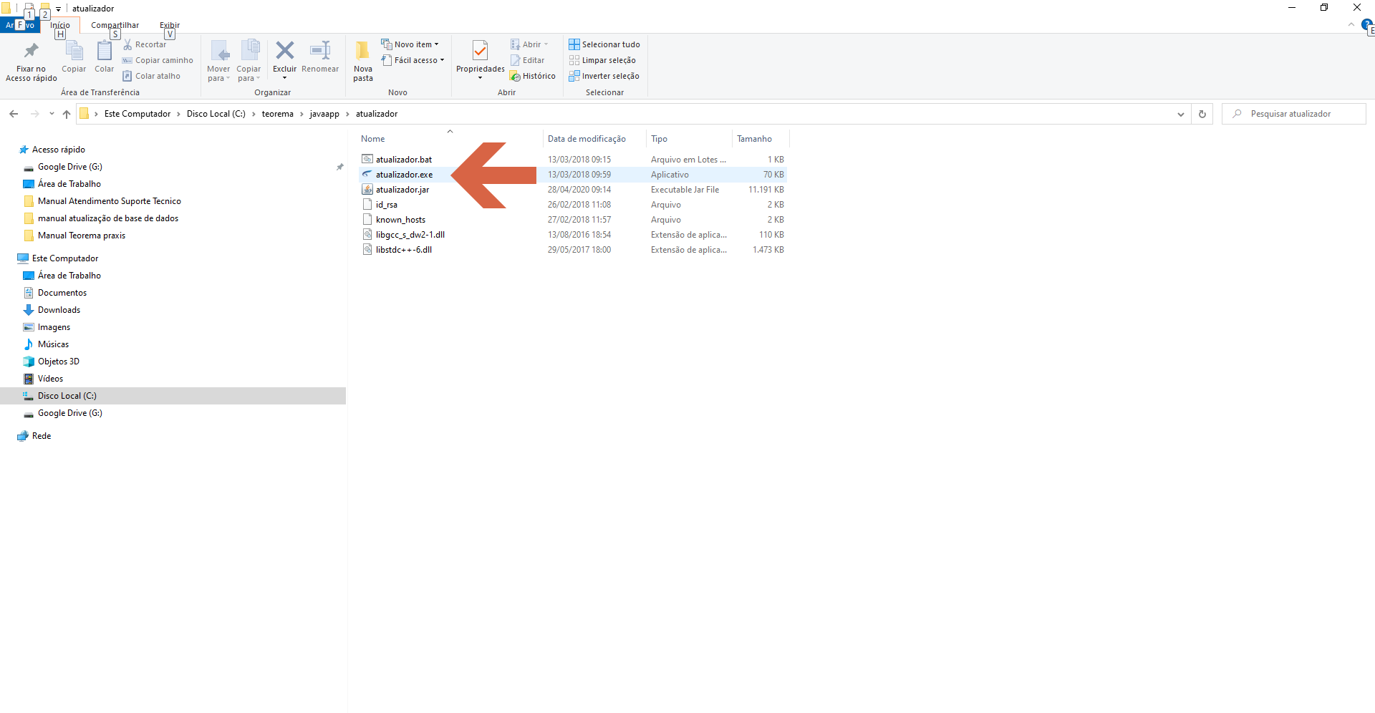This screenshot has width=1375, height=713.
Task: Click the Colar clipboard icon
Action: point(104,51)
